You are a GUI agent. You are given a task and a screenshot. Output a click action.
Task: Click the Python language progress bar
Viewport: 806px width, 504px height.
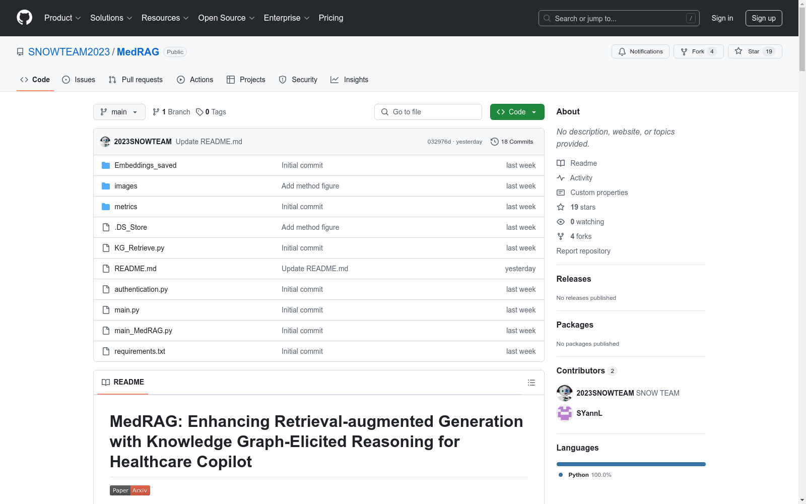coord(631,464)
